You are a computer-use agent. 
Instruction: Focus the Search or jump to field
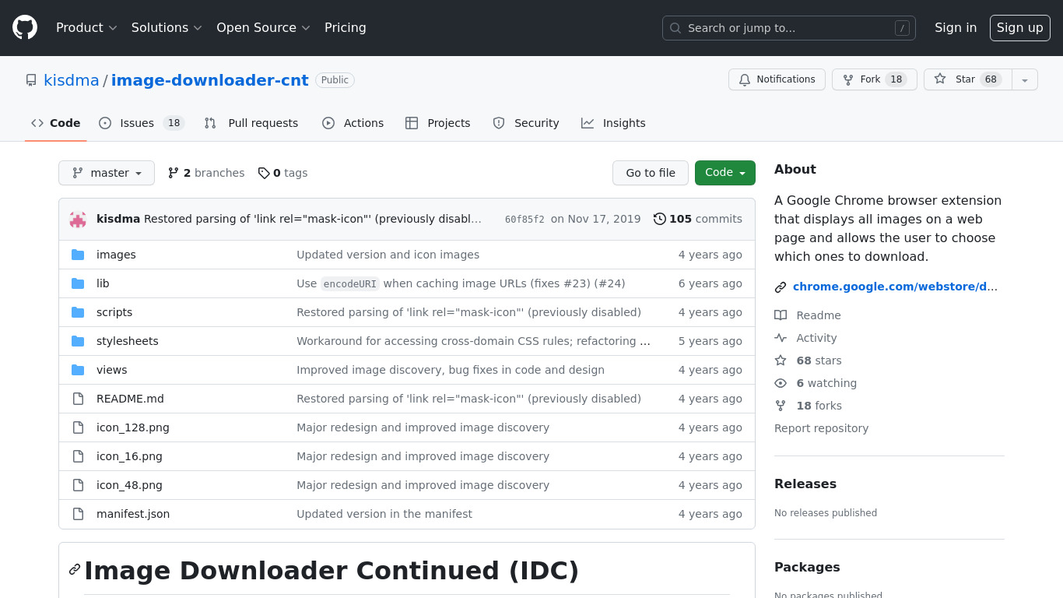(x=789, y=28)
